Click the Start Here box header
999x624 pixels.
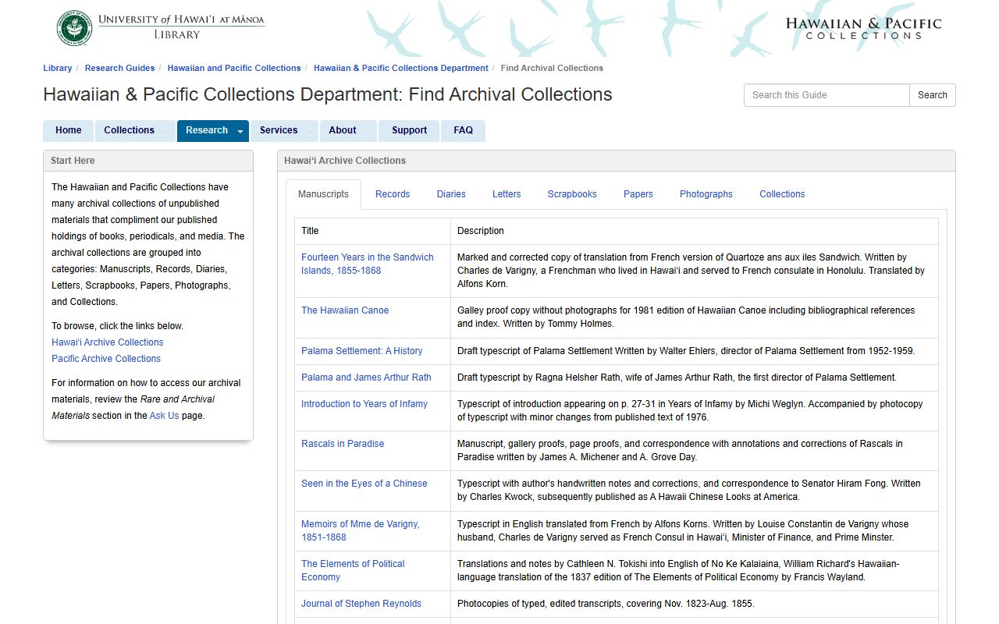pyautogui.click(x=148, y=161)
